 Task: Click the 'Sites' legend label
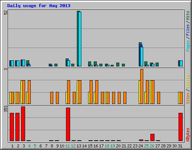pos(187,98)
